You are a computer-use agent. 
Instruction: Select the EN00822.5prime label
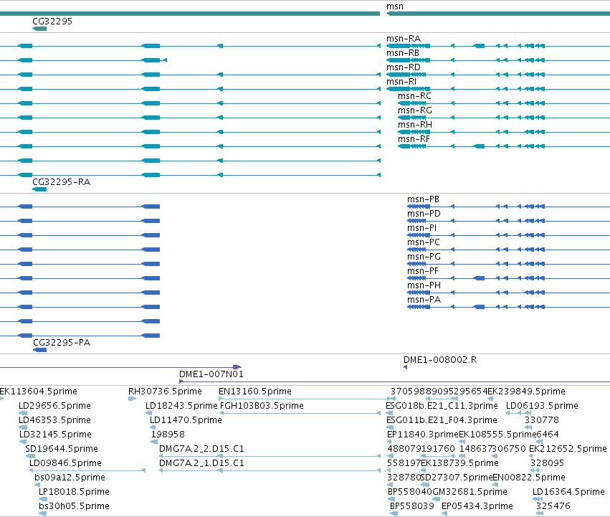pos(529,478)
